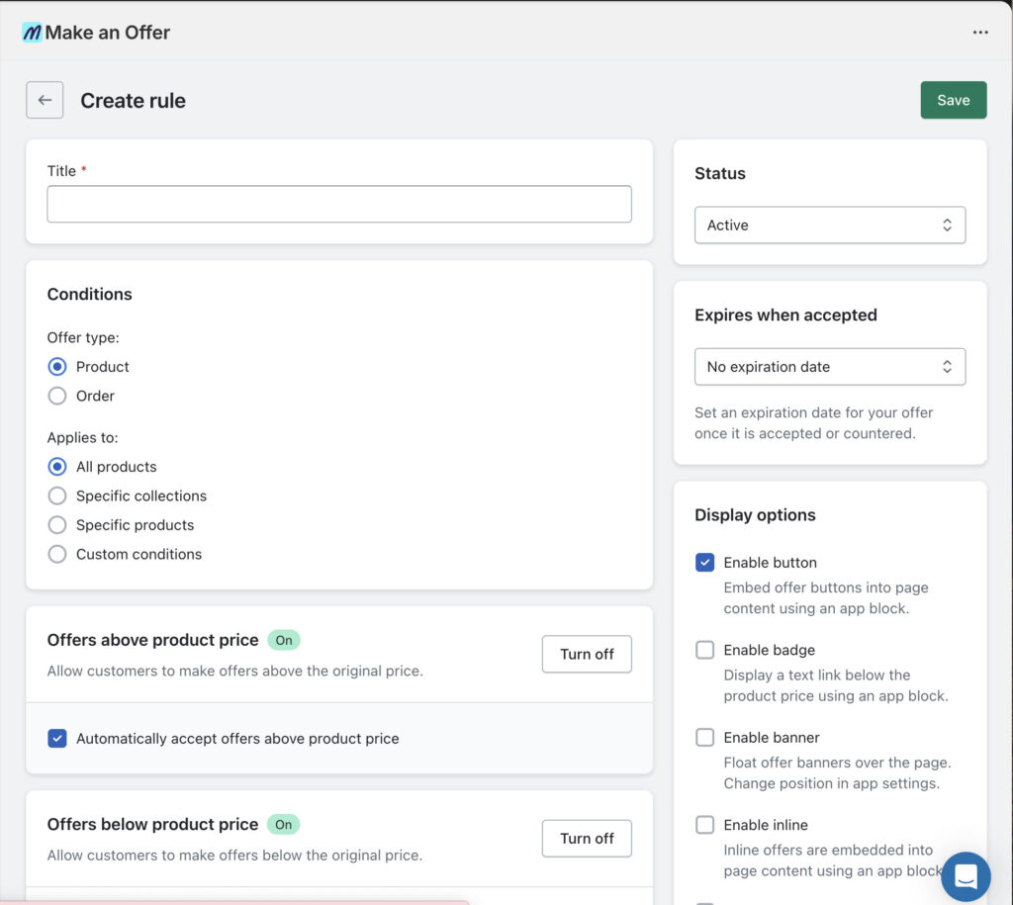Click the Make an Offer app logo

coord(33,33)
